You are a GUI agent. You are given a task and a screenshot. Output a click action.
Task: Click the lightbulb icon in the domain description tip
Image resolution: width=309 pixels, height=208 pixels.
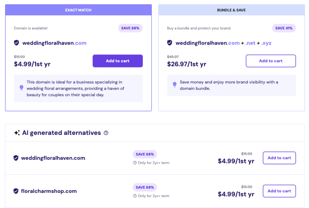tap(21, 88)
